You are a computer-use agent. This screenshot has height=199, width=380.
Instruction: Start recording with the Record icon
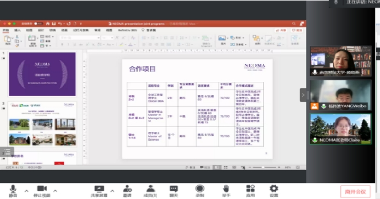(200, 189)
